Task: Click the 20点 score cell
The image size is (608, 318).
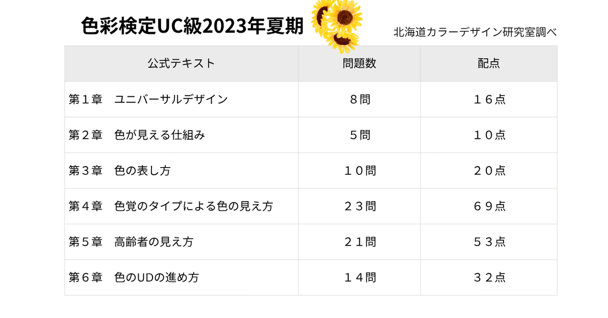Action: click(x=488, y=171)
